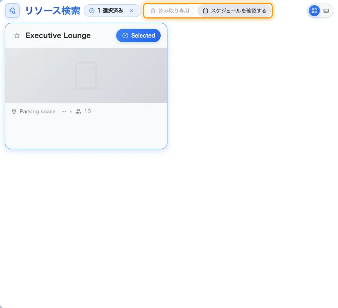Screen dimensions: 338x308
Task: Click the リソース検索 page heading
Action: (x=53, y=11)
